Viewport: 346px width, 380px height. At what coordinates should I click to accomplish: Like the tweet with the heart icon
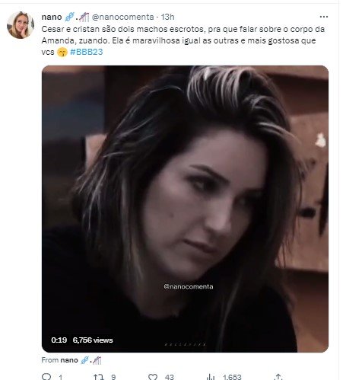pyautogui.click(x=153, y=377)
